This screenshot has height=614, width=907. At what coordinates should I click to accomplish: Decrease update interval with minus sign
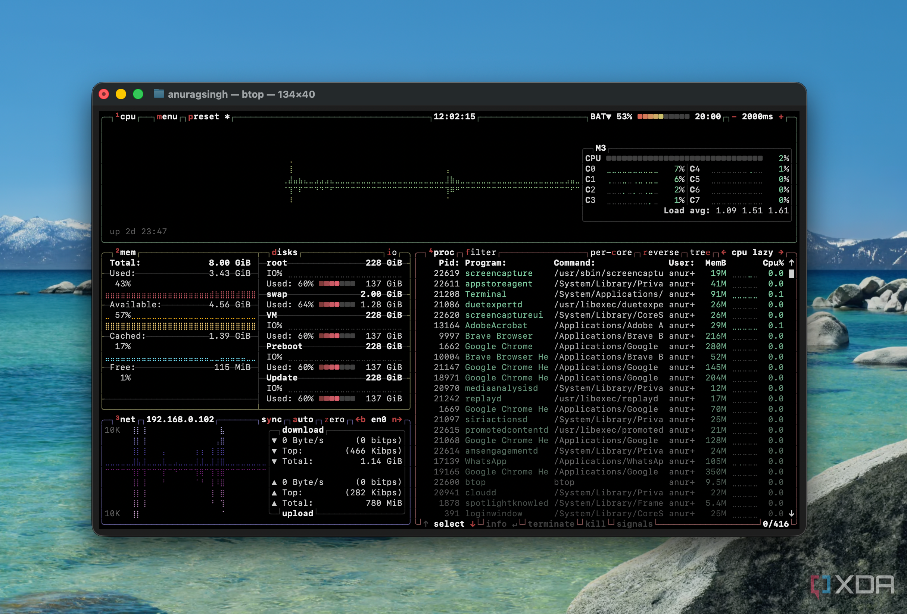[x=734, y=117]
